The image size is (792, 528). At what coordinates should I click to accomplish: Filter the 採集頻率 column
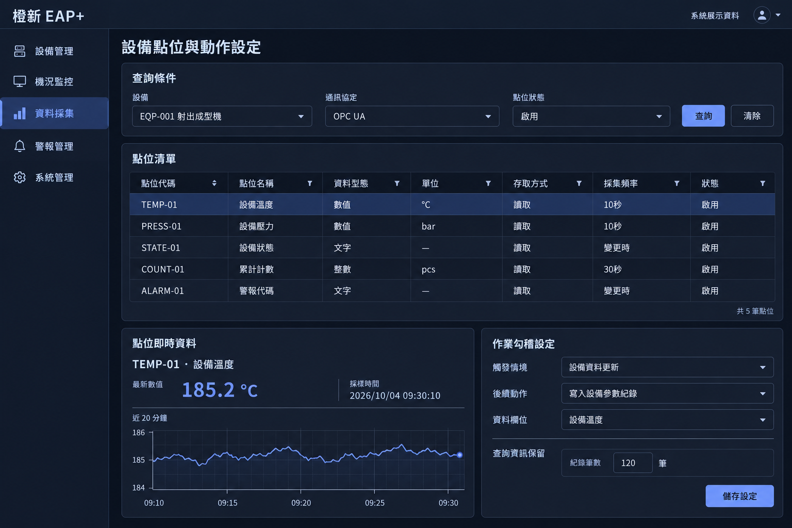pyautogui.click(x=677, y=183)
